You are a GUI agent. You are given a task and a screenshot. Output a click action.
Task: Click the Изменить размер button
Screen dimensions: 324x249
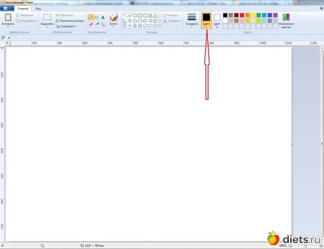click(x=70, y=21)
